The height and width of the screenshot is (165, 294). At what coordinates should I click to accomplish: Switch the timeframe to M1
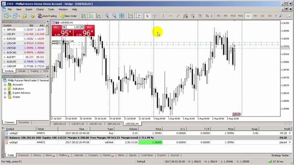click(219, 16)
